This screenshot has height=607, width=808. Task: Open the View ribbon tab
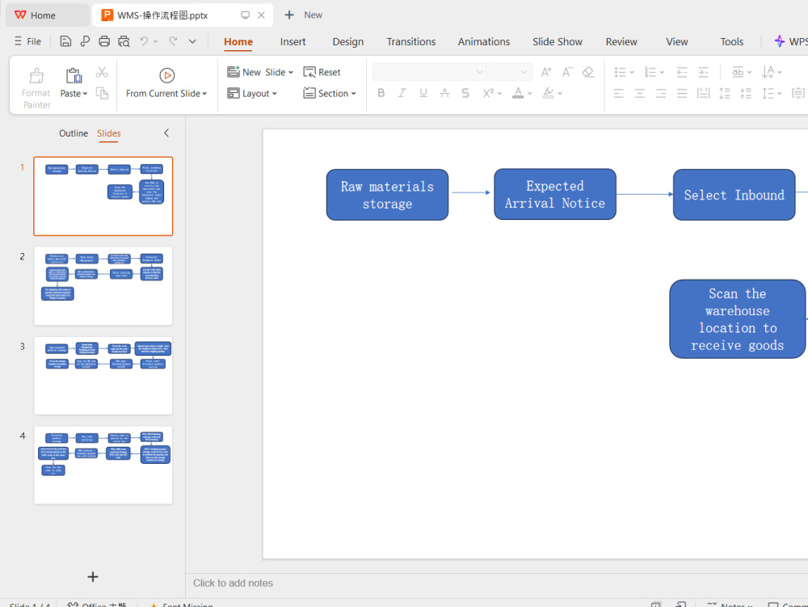(676, 42)
